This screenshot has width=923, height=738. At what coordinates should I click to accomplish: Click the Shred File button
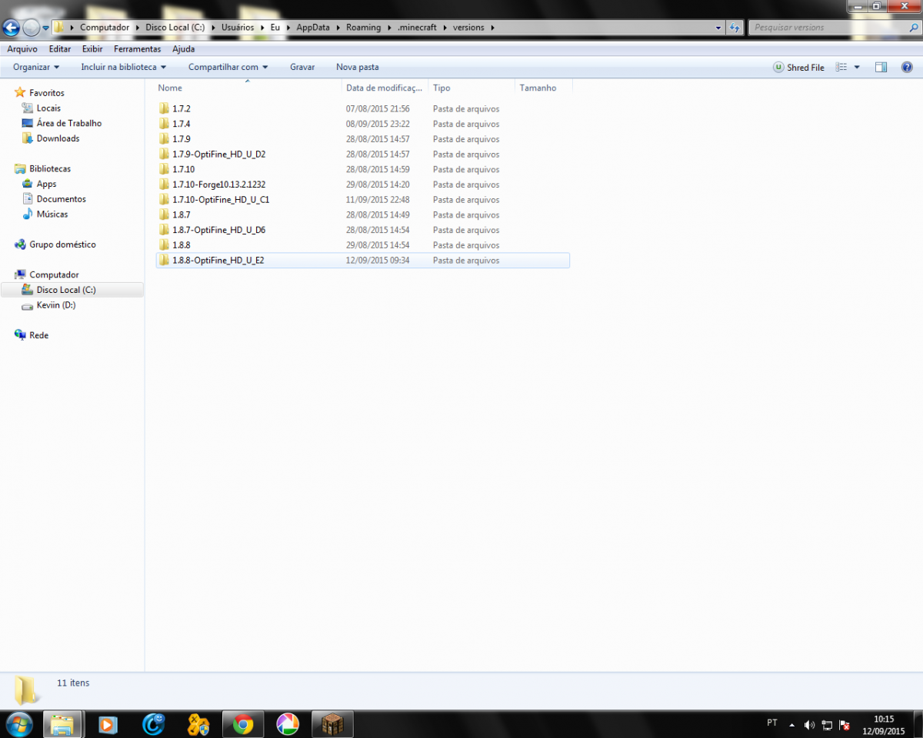coord(798,68)
